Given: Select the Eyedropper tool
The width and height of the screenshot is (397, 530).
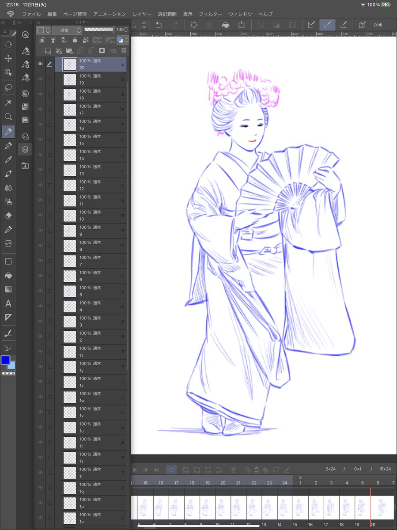Looking at the screenshot, I should click(8, 160).
